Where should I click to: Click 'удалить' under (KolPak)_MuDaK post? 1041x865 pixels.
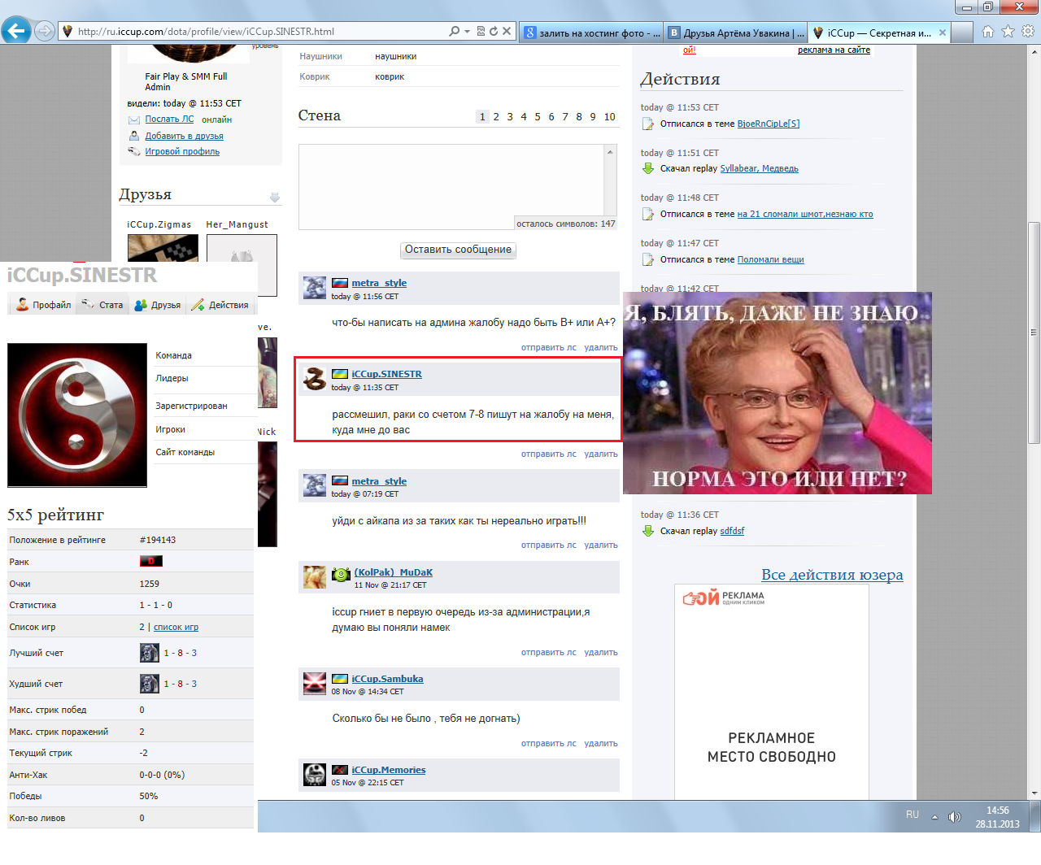(x=601, y=652)
